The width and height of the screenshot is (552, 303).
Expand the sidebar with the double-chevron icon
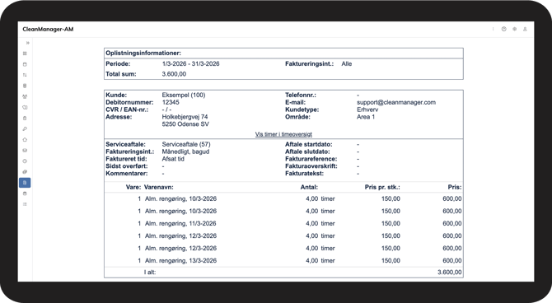(27, 43)
